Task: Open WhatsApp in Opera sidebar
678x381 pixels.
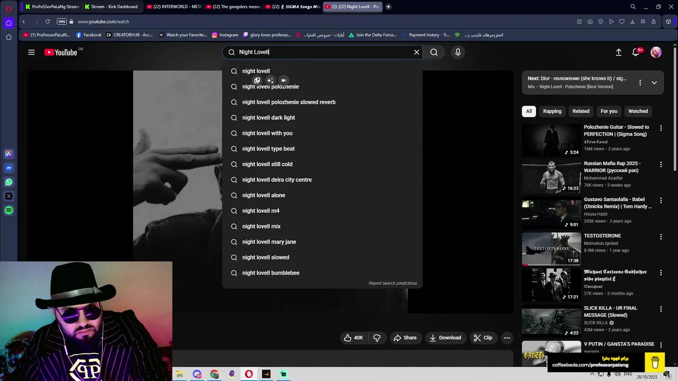Action: point(9,182)
